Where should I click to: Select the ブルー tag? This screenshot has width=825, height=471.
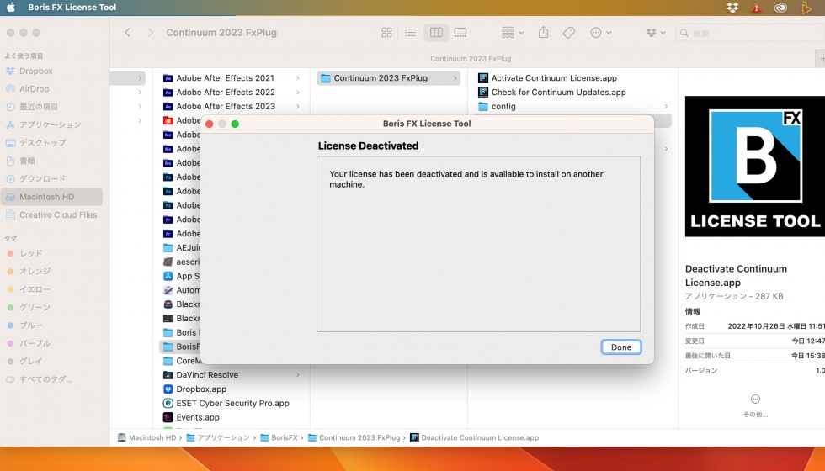click(x=51, y=325)
